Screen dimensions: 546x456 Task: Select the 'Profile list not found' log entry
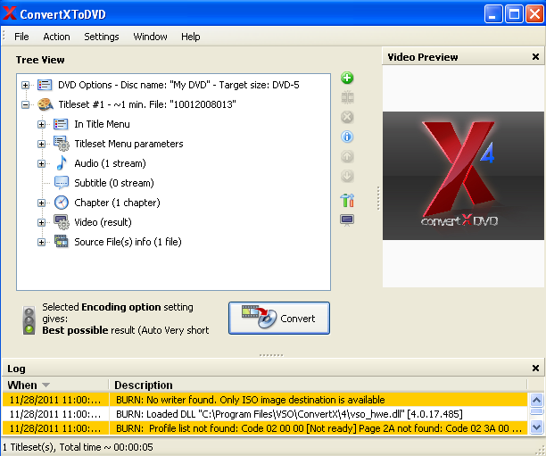(x=265, y=428)
